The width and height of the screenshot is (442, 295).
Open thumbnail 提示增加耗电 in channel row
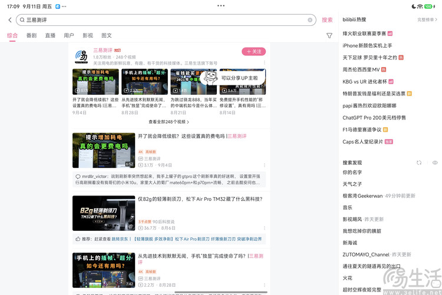95,82
